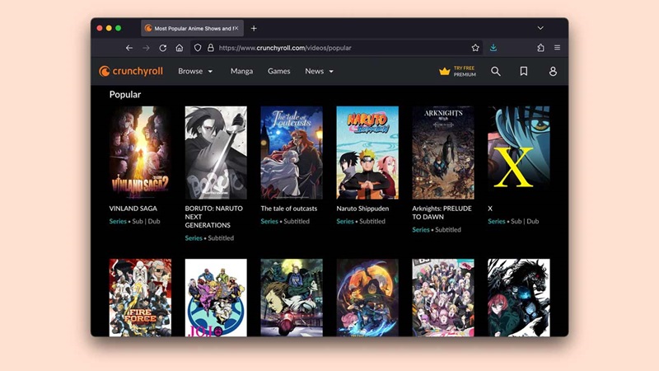Open the VINLAND SAGA poster thumbnail
Viewport: 659px width, 371px height.
pos(140,153)
